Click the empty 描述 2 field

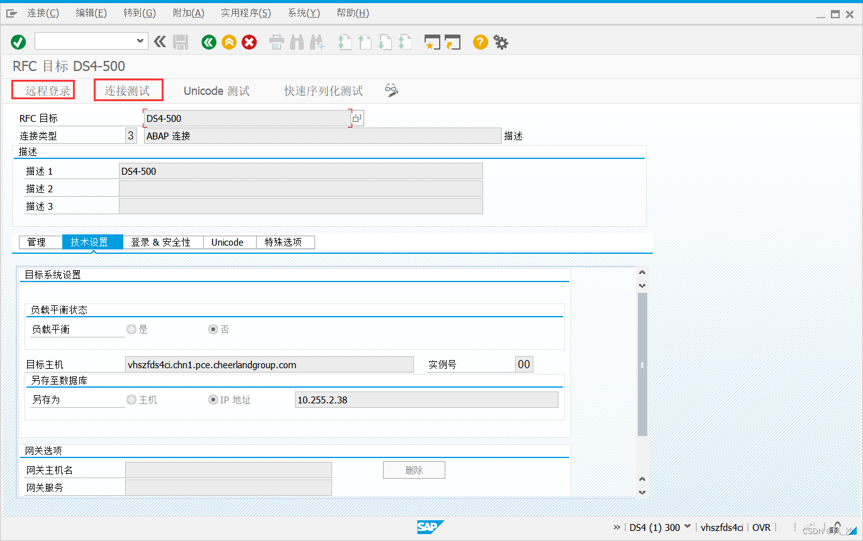[x=301, y=189]
